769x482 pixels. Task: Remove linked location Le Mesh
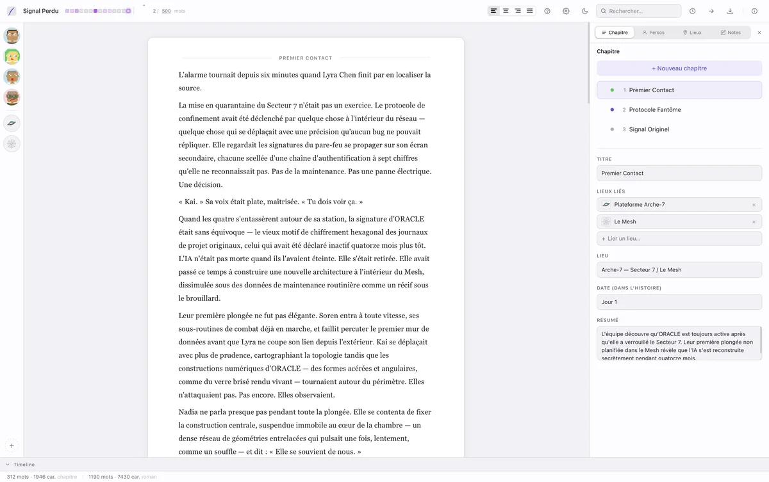[x=754, y=222]
